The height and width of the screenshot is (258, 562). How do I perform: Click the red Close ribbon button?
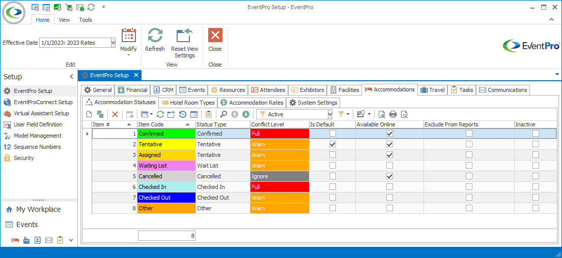tap(215, 40)
